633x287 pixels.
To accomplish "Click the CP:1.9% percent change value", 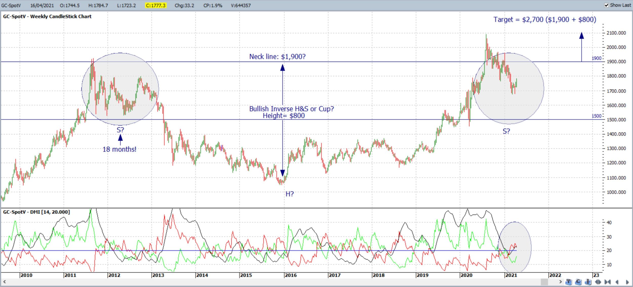I will click(213, 5).
